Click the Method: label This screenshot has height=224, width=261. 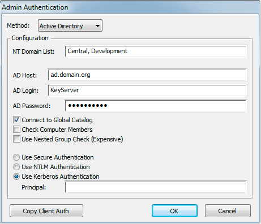click(18, 25)
